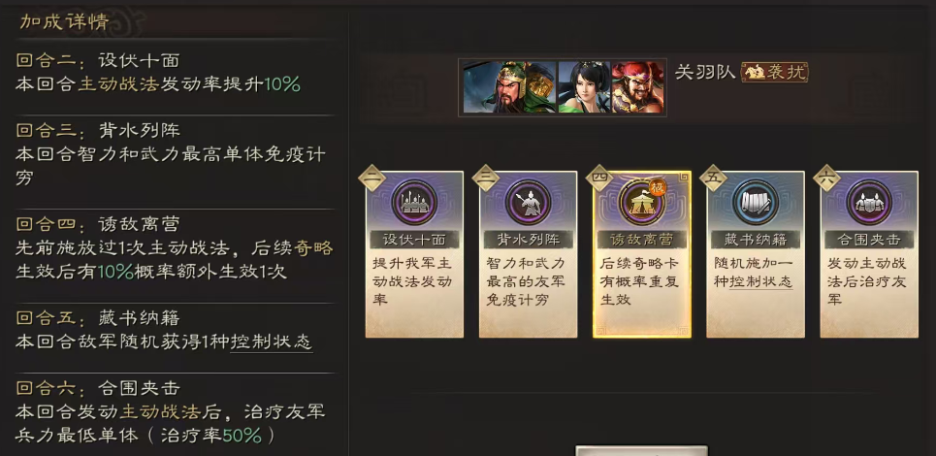The height and width of the screenshot is (456, 936).
Task: Click the 加成详情 panel header
Action: 64,21
